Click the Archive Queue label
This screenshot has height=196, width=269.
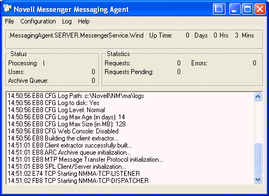tap(28, 81)
